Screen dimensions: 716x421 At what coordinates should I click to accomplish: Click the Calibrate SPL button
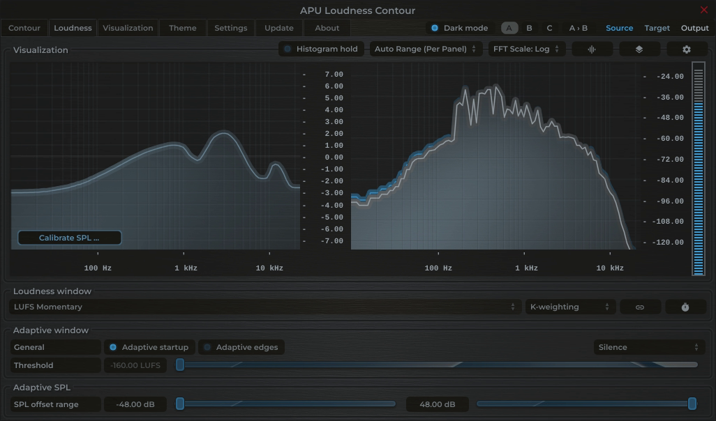(69, 238)
